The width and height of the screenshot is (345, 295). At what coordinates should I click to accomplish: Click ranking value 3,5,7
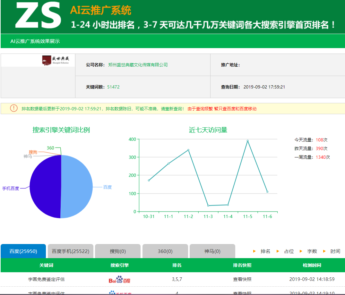coord(177,279)
